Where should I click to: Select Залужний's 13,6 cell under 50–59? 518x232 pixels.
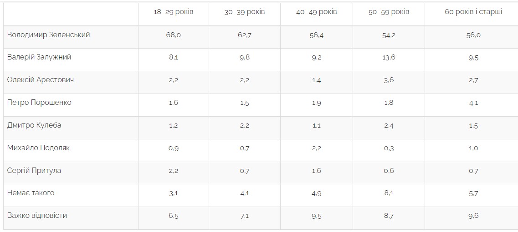point(389,58)
